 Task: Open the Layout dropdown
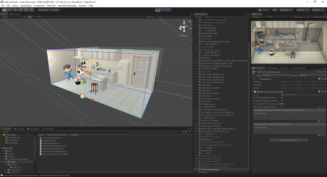pos(318,10)
